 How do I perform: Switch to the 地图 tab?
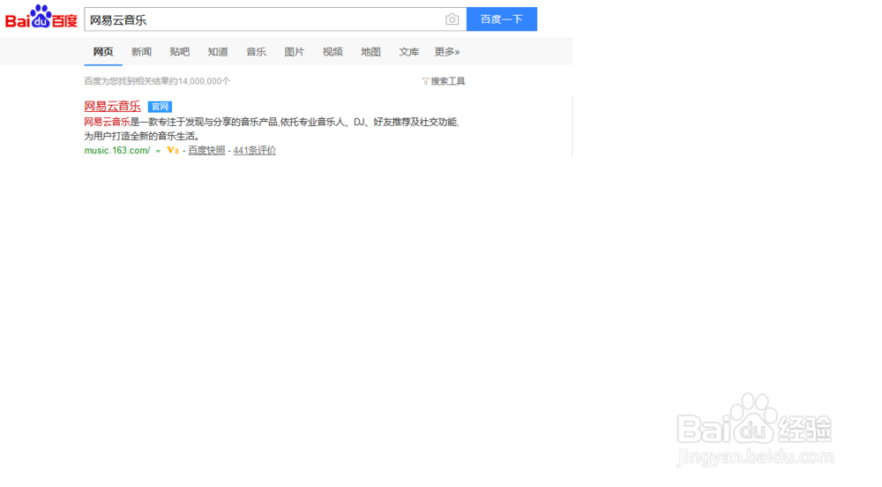click(x=370, y=52)
